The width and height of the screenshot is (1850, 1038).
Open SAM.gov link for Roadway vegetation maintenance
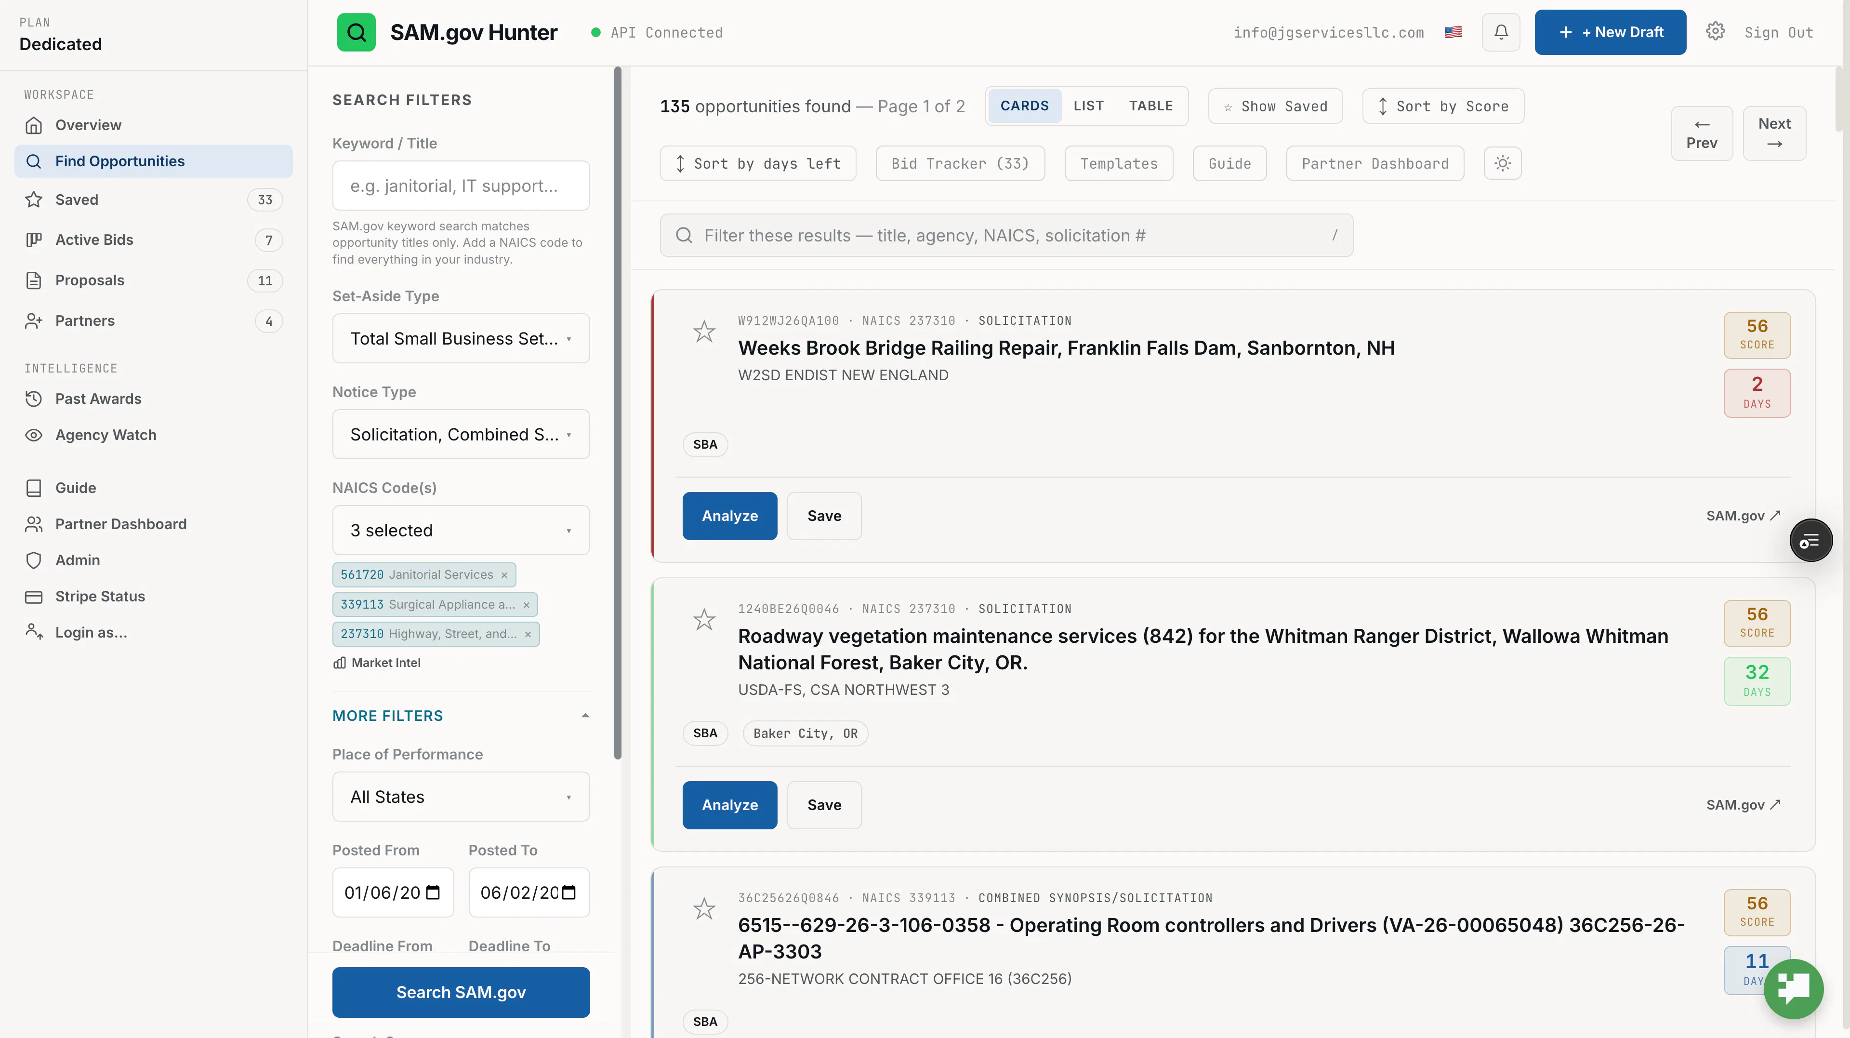pos(1743,805)
